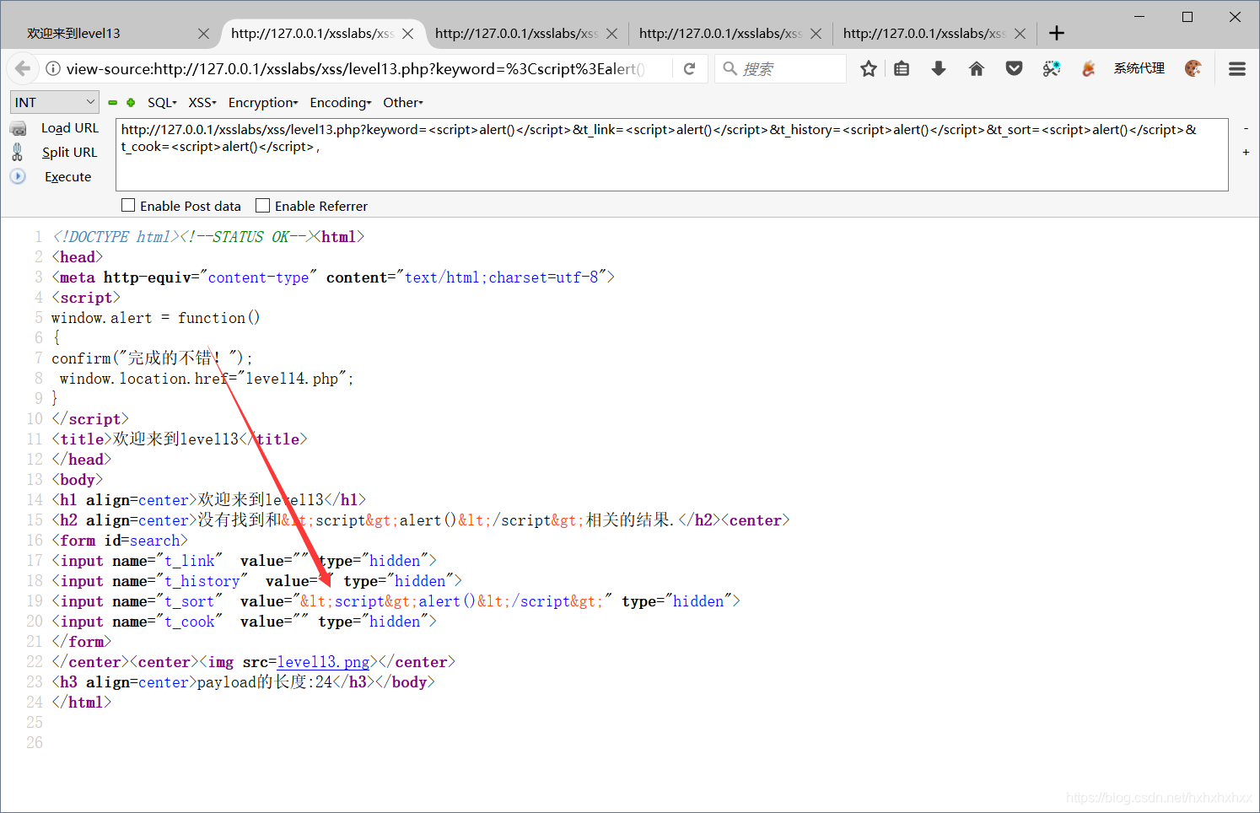Click the Execute play icon
This screenshot has height=813, width=1260.
(x=18, y=176)
